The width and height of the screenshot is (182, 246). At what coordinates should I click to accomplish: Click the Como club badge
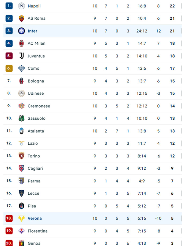[x=21, y=68]
